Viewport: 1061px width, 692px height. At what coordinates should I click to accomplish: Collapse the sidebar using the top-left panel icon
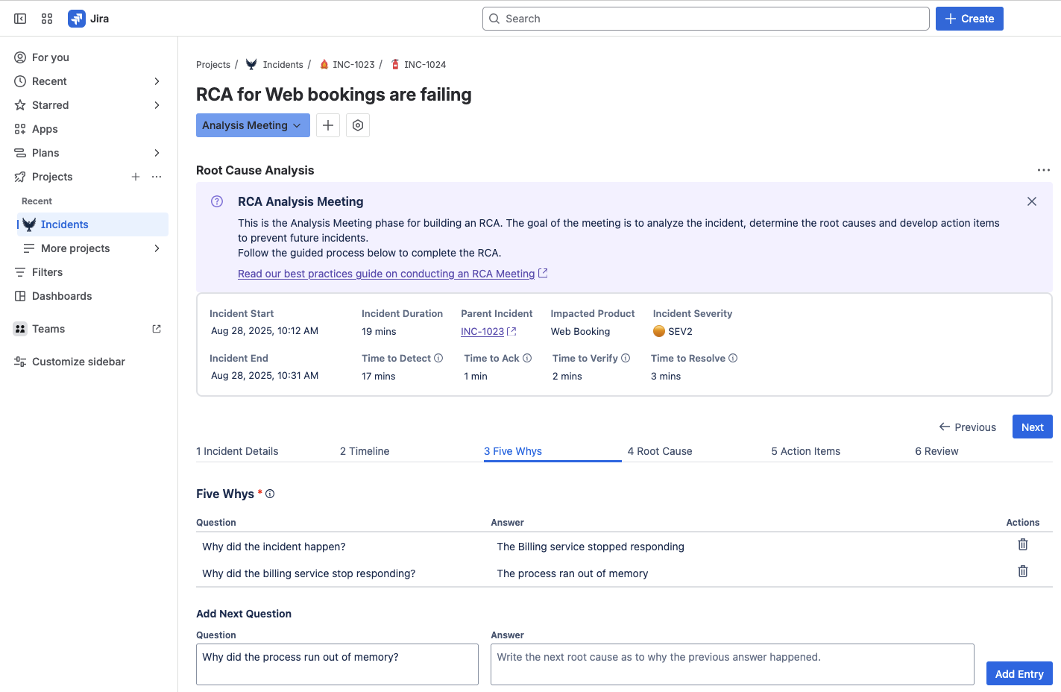tap(20, 19)
